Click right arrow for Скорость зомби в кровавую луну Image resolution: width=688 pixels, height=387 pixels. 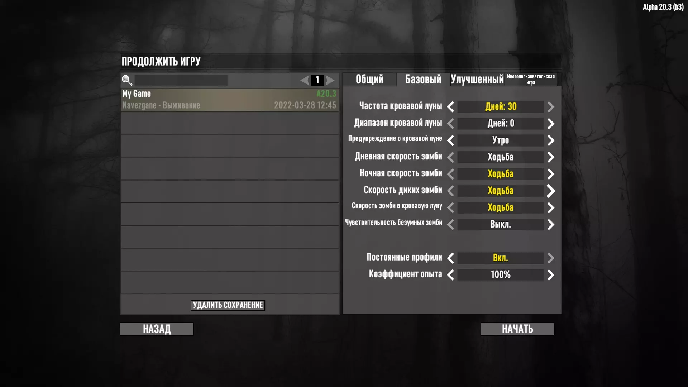tap(551, 208)
